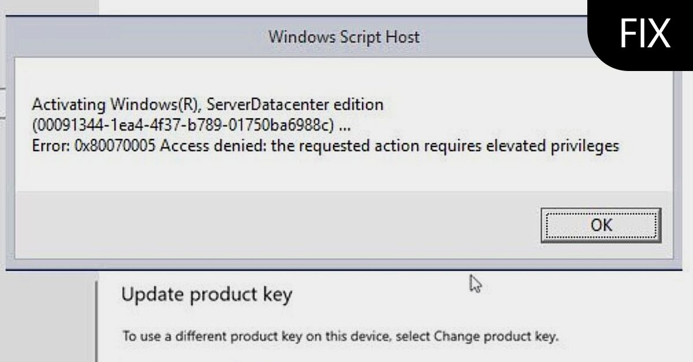Click the dialog footer strip containing OK

click(289, 225)
